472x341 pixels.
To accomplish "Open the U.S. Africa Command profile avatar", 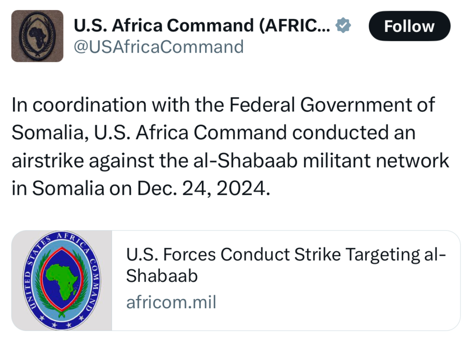I will click(37, 36).
